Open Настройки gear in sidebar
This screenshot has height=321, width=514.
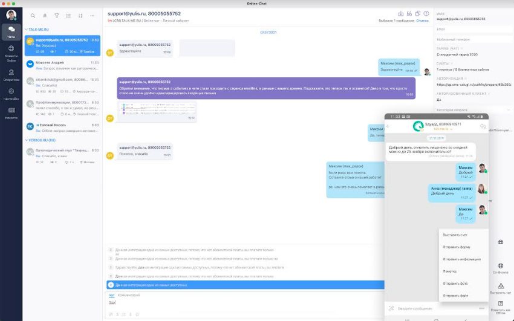11,94
